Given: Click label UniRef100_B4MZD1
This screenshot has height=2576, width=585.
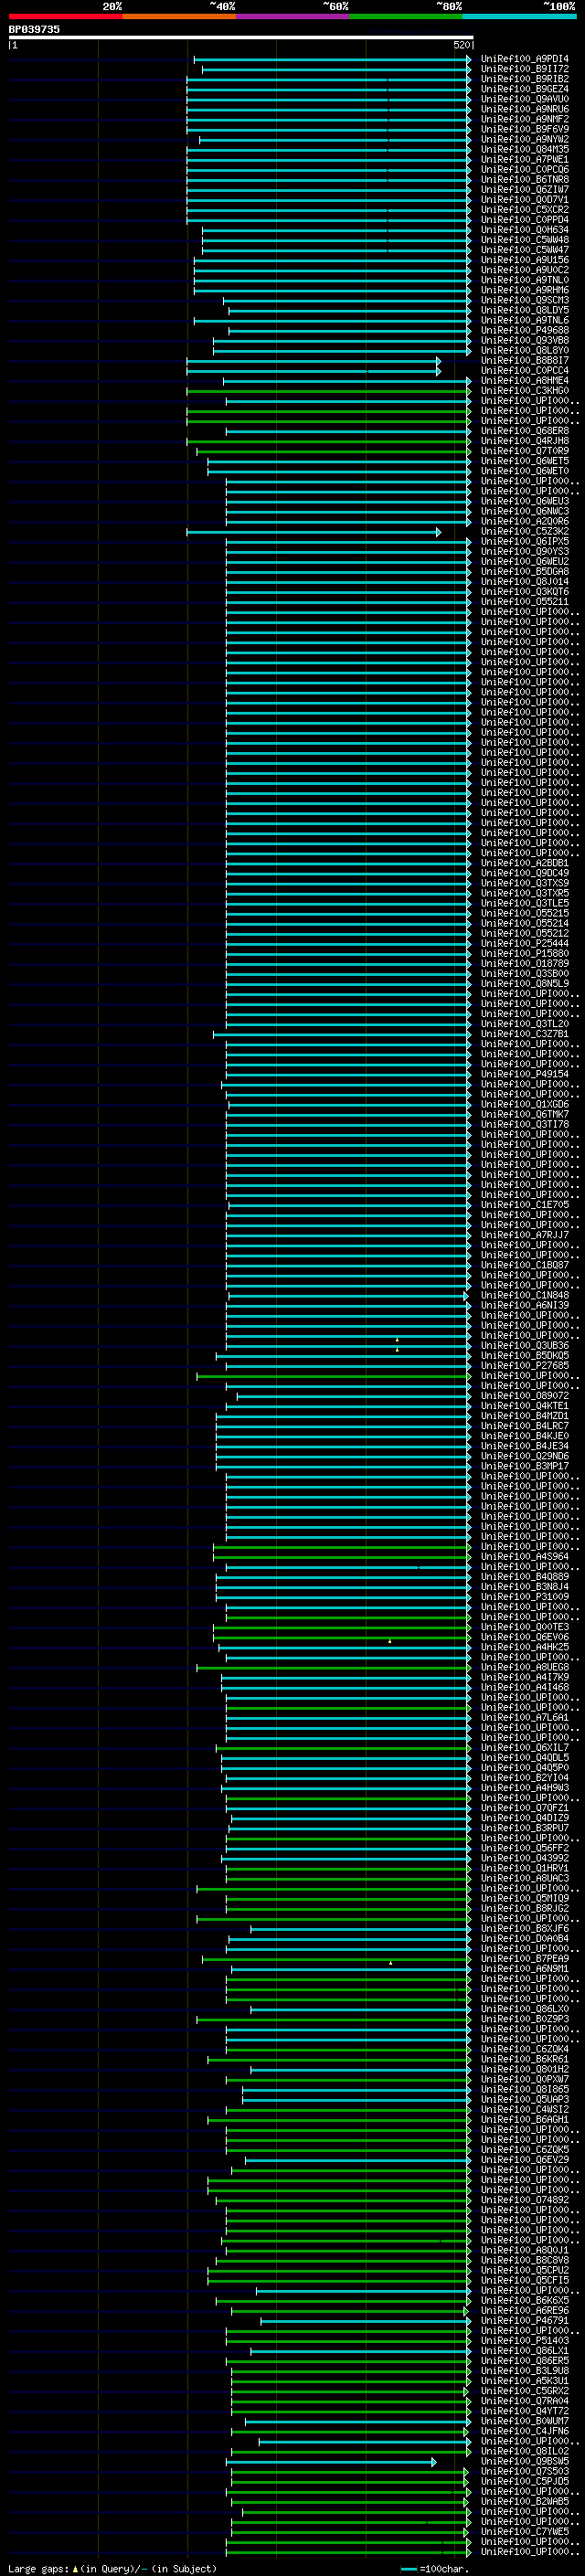Looking at the screenshot, I should pos(524,1416).
